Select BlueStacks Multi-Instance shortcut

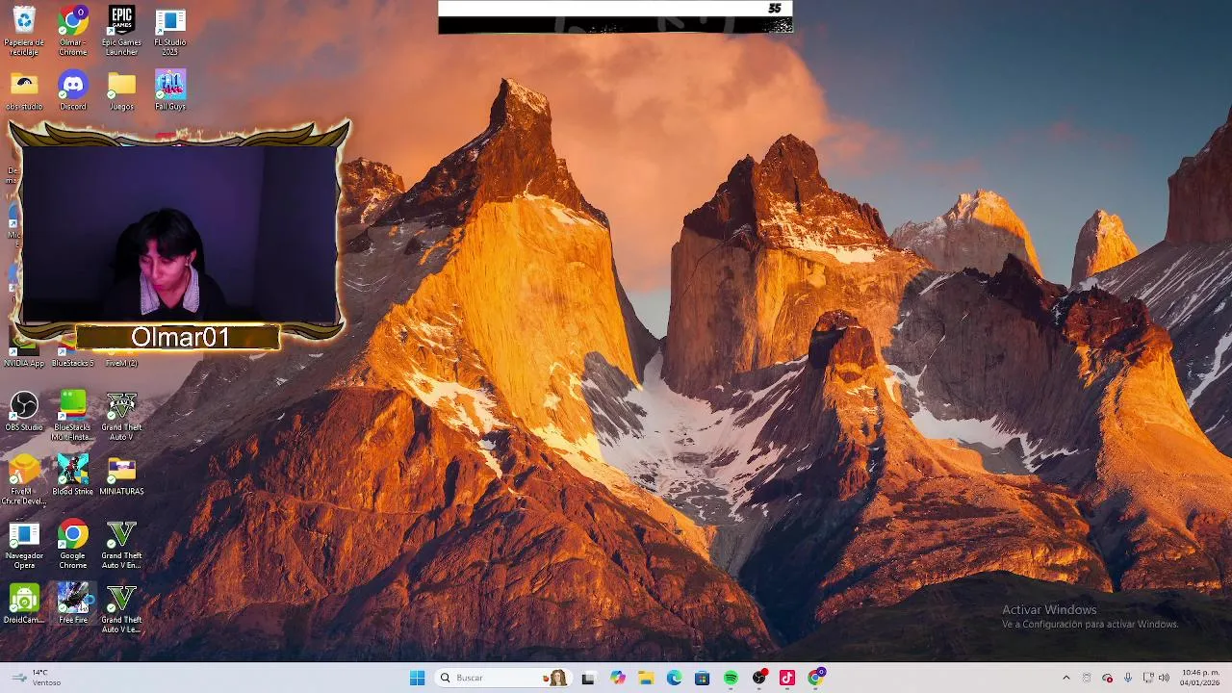coord(72,416)
